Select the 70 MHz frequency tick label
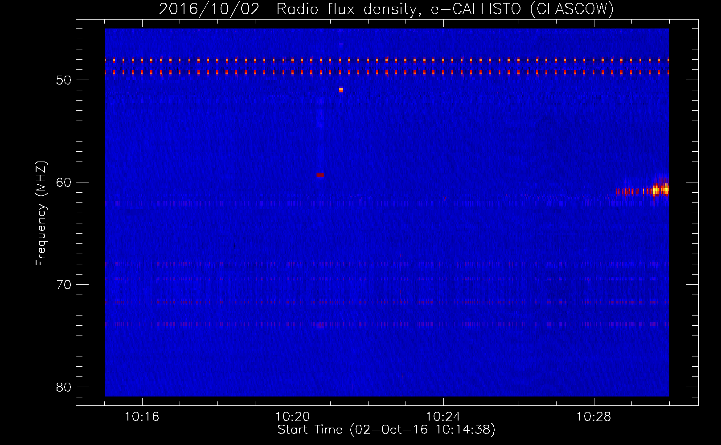This screenshot has width=721, height=445. pos(64,285)
